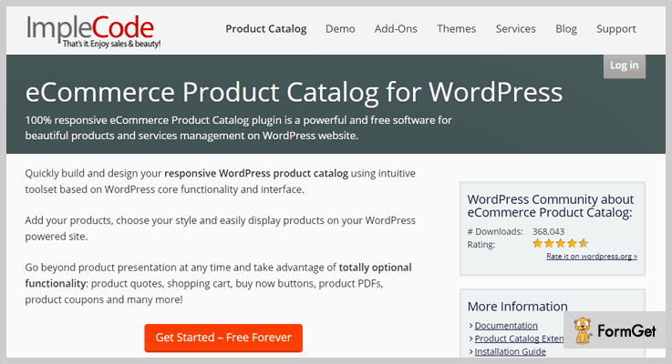Screen dimensions: 672x364
Task: Click the tagline 'That's it. Enjoy sales & beauty!'
Action: 111,44
